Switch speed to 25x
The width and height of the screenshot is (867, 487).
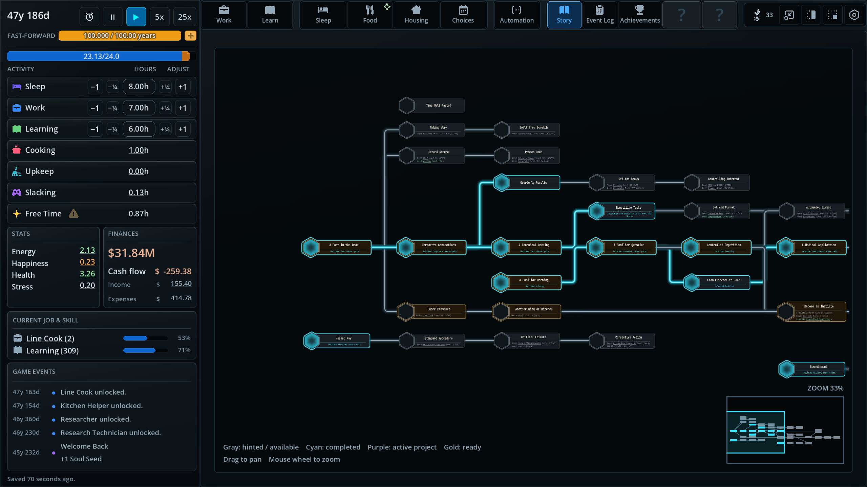tap(185, 17)
